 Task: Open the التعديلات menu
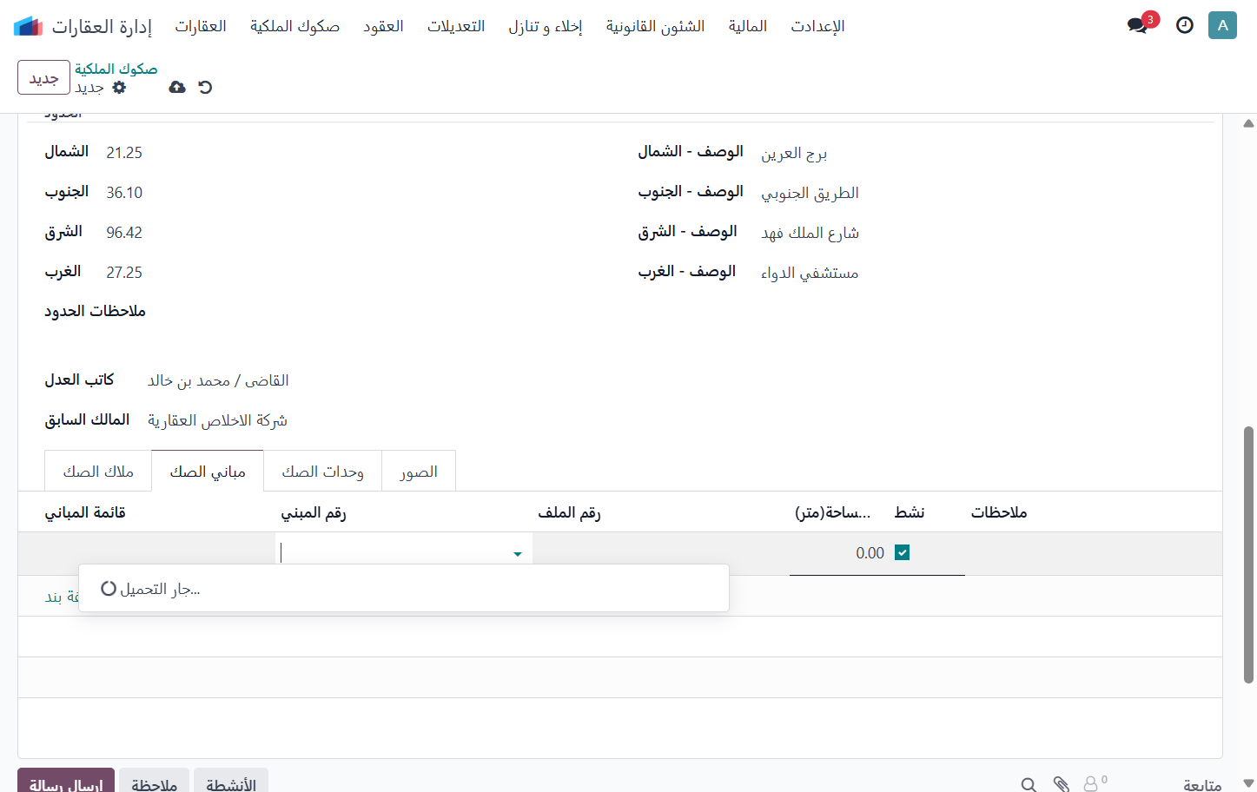point(456,26)
